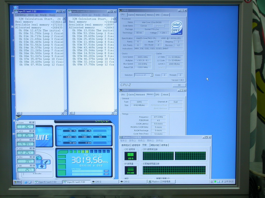This screenshot has width=265, height=198.
Task: Click the Windows Start button
Action: point(18,182)
